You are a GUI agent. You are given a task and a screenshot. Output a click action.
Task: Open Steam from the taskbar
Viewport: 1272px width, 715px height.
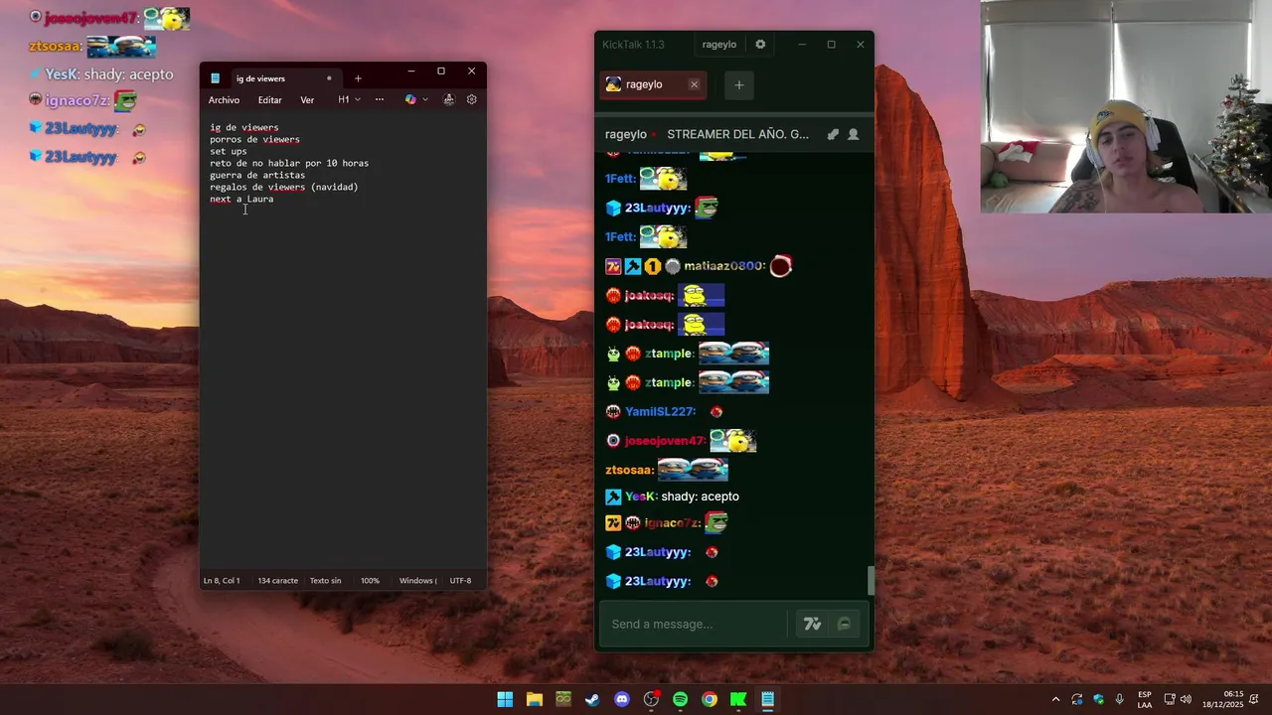(592, 699)
